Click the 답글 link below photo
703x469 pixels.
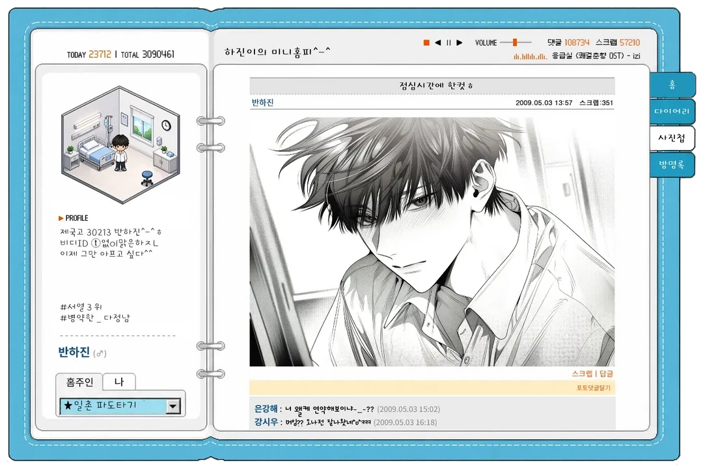click(606, 374)
